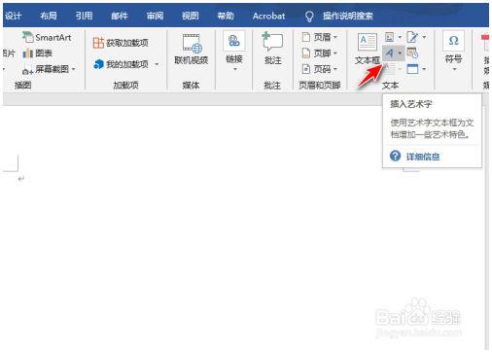The width and height of the screenshot is (492, 353).
Task: Click the lightbulb search icon
Action: click(x=309, y=16)
